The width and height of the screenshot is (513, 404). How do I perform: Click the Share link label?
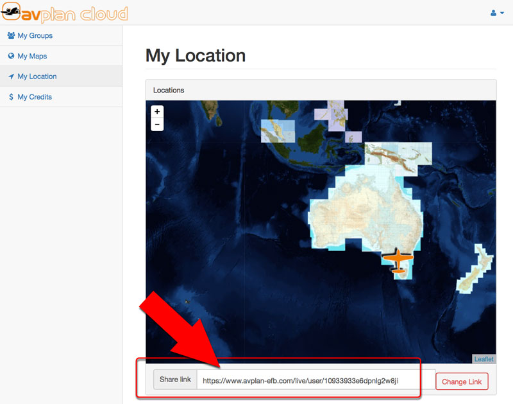tap(175, 380)
